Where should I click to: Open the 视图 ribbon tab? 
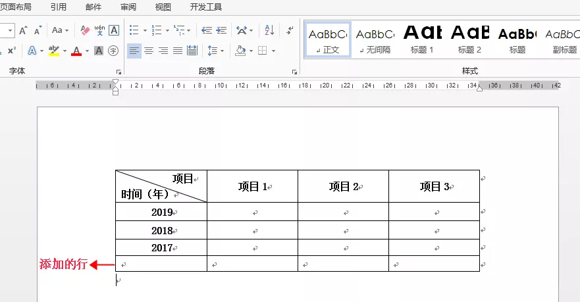(x=163, y=7)
